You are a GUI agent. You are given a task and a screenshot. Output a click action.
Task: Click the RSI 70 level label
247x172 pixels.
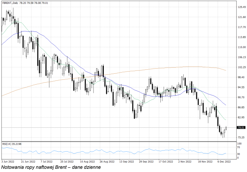coord(239,147)
